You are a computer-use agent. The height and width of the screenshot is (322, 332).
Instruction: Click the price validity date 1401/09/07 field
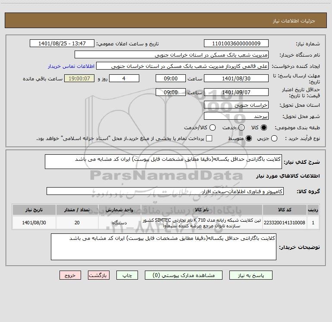click(x=236, y=92)
